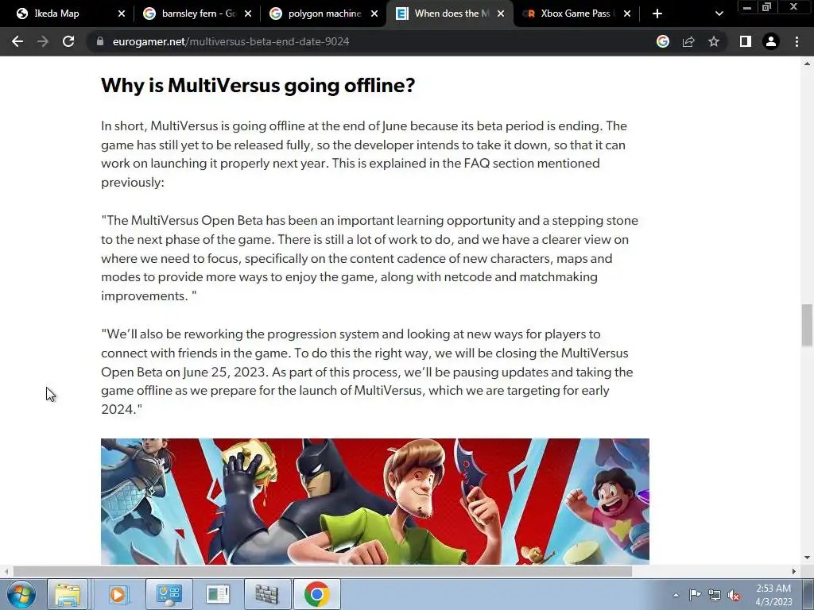Open the document window taskbar icon

218,594
